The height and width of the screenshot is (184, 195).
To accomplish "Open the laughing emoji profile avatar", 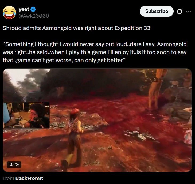I will [9, 13].
